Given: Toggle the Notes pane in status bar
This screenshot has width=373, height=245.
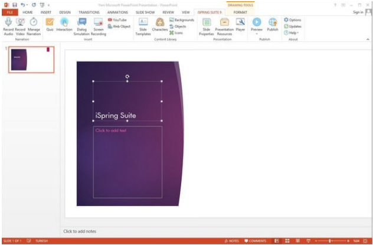Looking at the screenshot, I should point(233,241).
